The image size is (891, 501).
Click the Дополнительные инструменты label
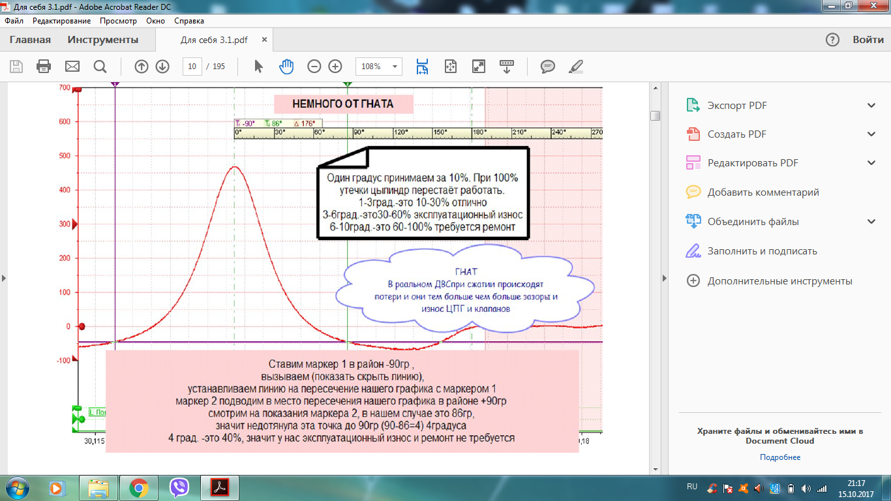pos(780,281)
